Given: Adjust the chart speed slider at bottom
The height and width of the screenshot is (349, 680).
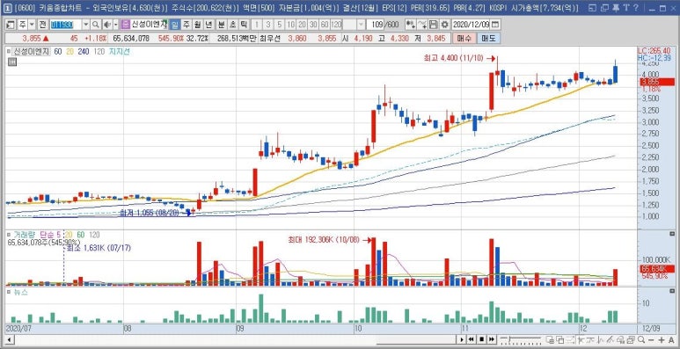Looking at the screenshot, I should [521, 339].
